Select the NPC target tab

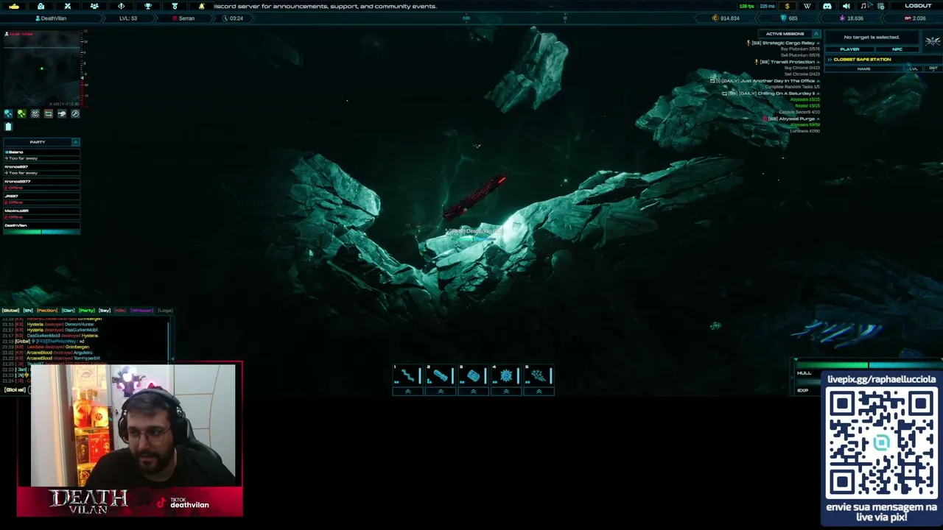897,49
